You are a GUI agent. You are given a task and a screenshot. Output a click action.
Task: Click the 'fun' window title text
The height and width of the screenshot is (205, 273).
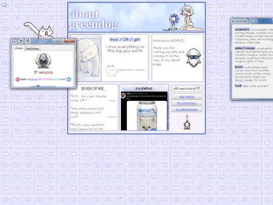pyautogui.click(x=14, y=42)
